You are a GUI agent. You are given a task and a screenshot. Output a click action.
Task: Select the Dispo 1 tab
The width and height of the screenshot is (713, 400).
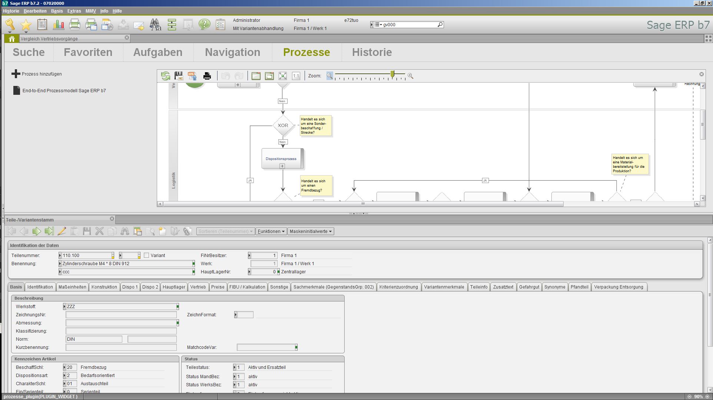(x=130, y=287)
